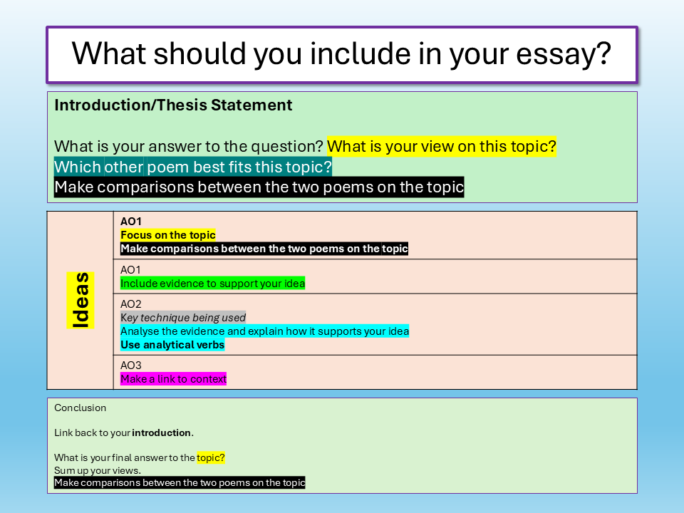Click 'What is your answer to the question?' text
This screenshot has width=684, height=513.
[x=189, y=147]
